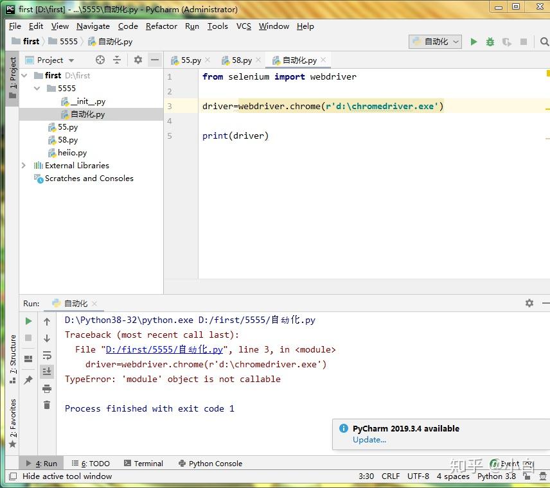Collapse all in Project panel
Viewport: 550px width, 488px height.
117,60
